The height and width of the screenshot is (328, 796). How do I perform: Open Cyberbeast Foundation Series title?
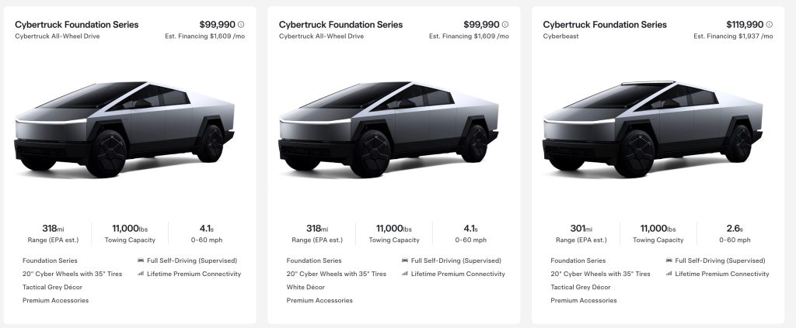[605, 24]
